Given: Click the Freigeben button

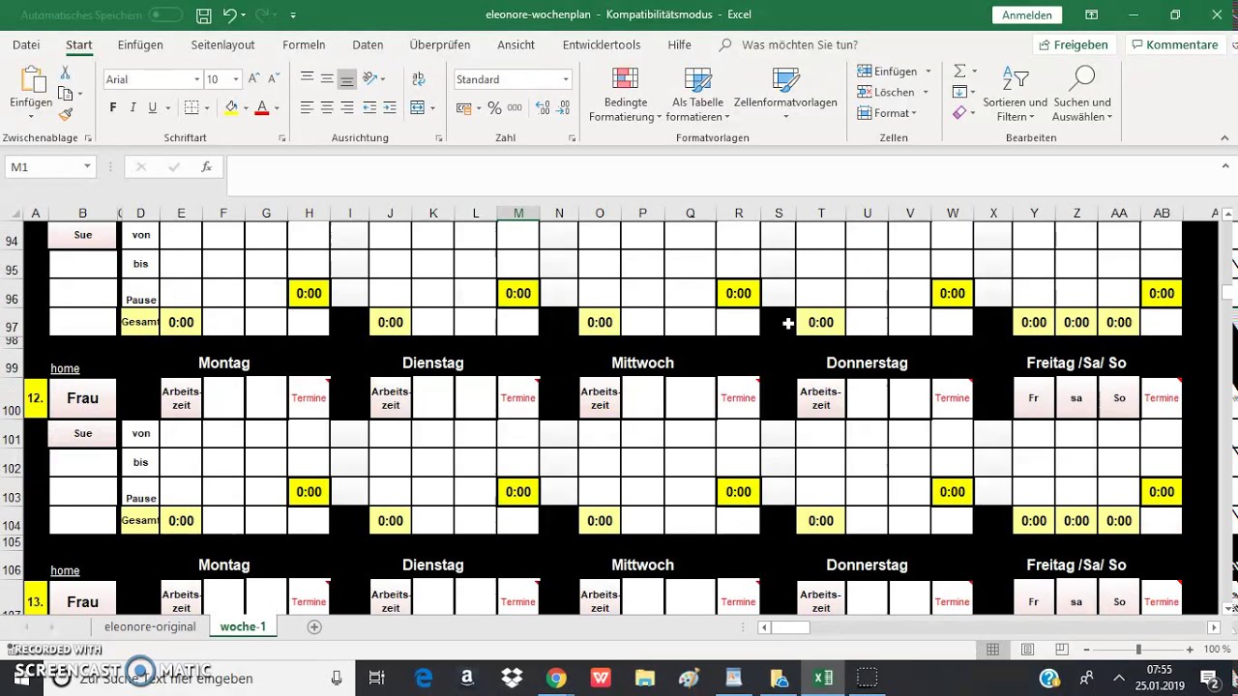Looking at the screenshot, I should click(1073, 44).
